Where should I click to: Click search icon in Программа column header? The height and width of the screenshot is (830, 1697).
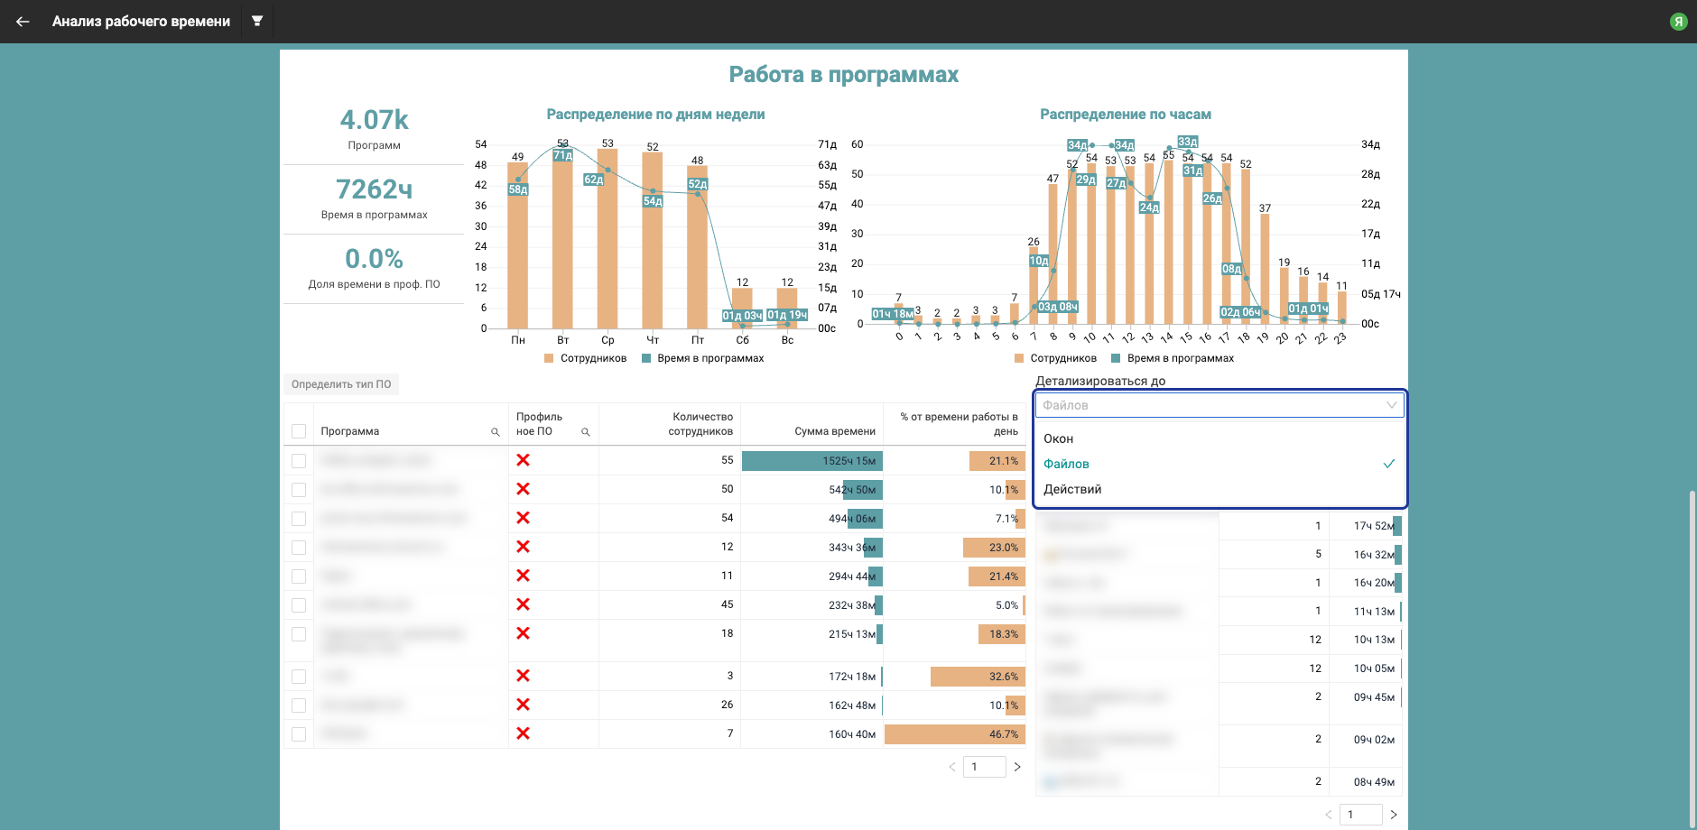[495, 432]
